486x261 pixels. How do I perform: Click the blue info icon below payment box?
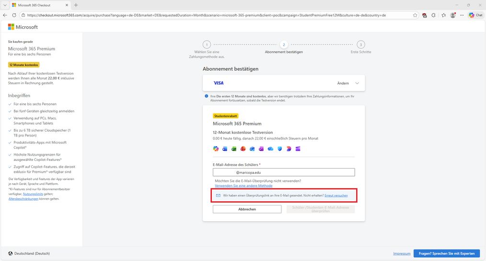[207, 96]
